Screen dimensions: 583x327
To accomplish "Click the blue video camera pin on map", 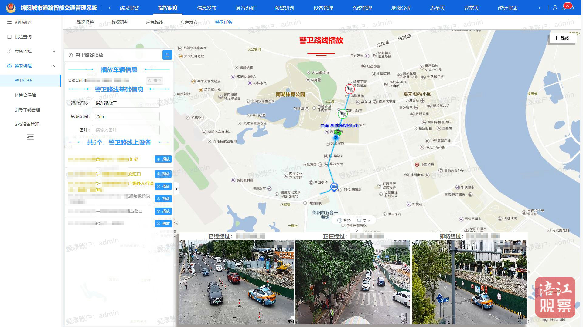I will pos(334,187).
